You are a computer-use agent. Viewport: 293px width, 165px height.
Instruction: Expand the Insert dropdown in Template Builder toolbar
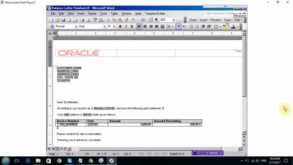[204, 20]
